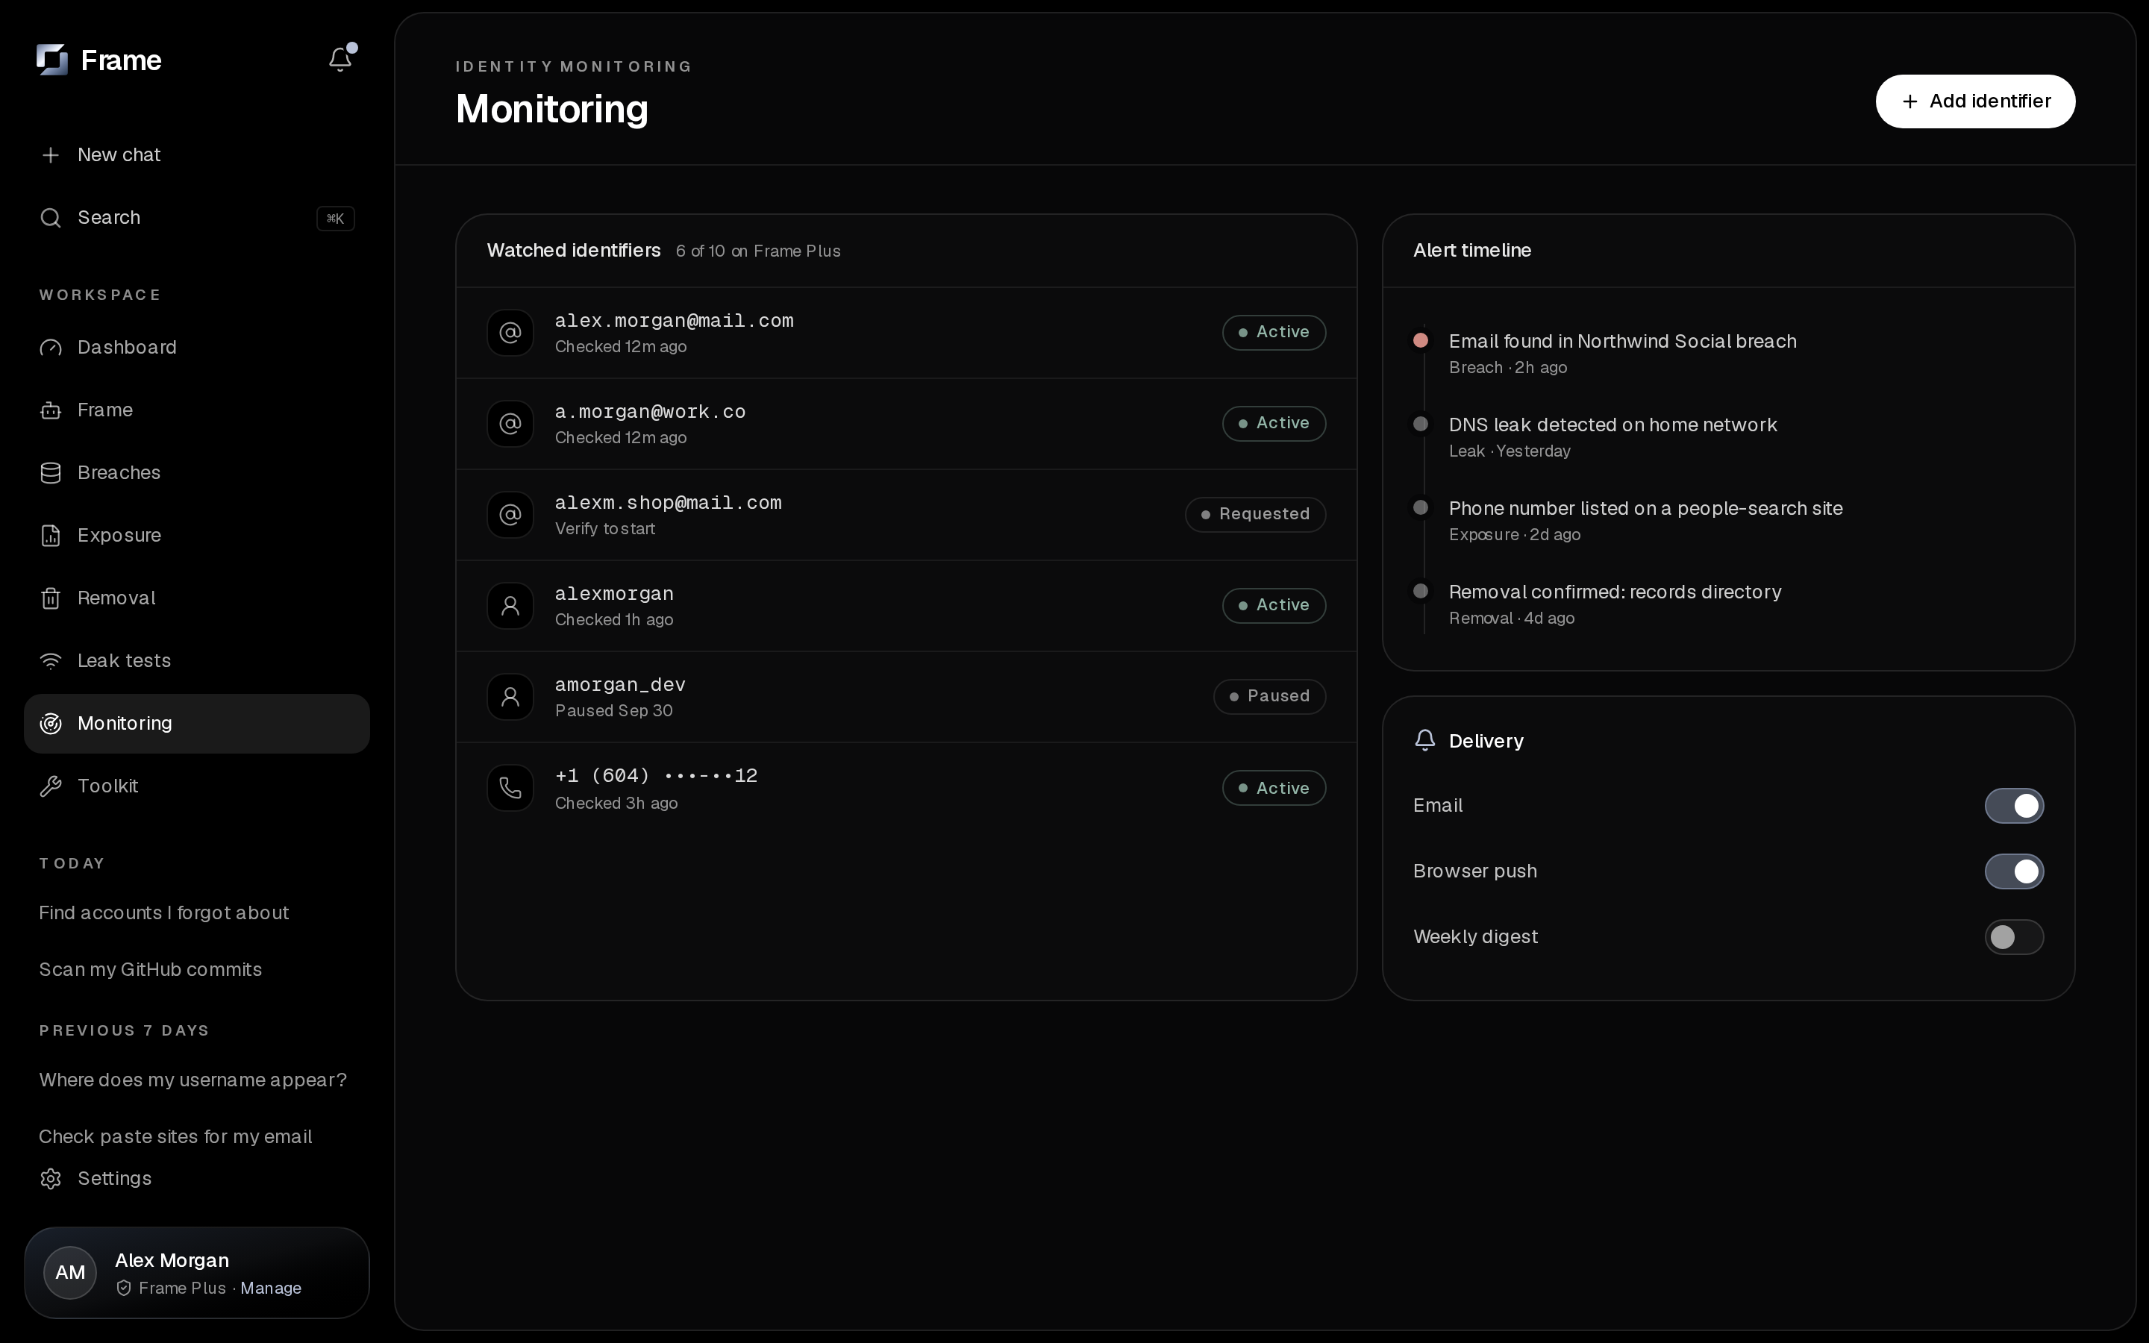Click the user icon for alexmorgan
2149x1343 pixels.
point(510,606)
